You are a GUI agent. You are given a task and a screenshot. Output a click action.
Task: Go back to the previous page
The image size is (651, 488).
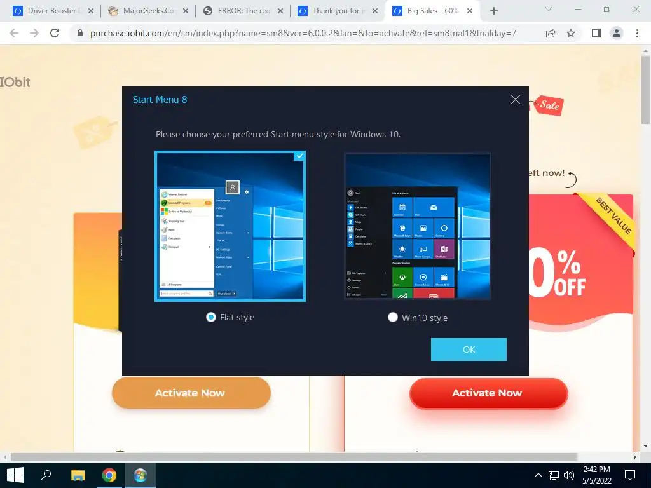click(x=14, y=33)
